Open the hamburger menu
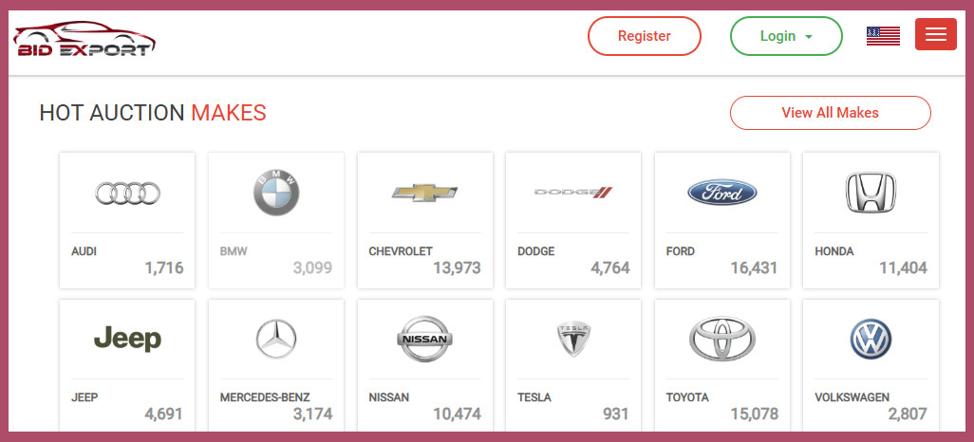Viewport: 974px width, 442px height. 935,35
